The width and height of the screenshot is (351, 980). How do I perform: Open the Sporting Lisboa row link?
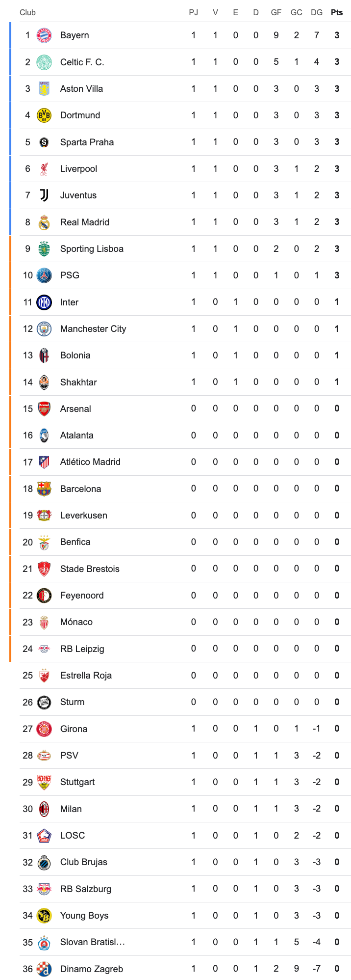point(92,249)
